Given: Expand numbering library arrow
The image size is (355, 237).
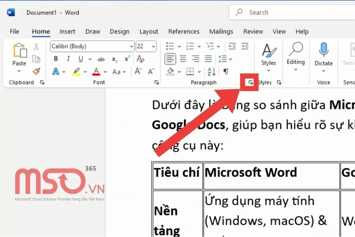Looking at the screenshot, I should pyautogui.click(x=199, y=47).
